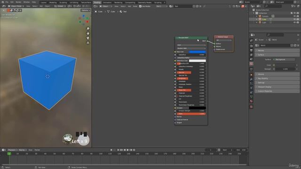Open the Physics properties tab
Viewport: 301px width, 169px height.
[x=251, y=88]
